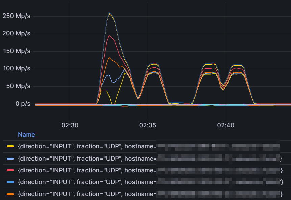This screenshot has width=291, height=200.
Task: Toggle the red legend series label
Action: [150, 170]
